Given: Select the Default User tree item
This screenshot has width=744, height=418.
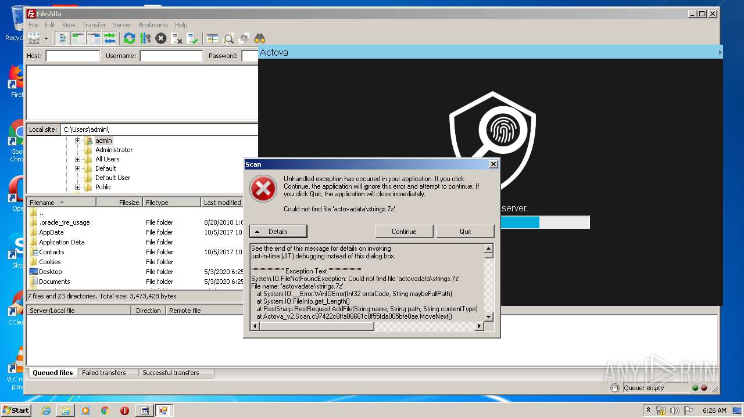Looking at the screenshot, I should pos(113,178).
